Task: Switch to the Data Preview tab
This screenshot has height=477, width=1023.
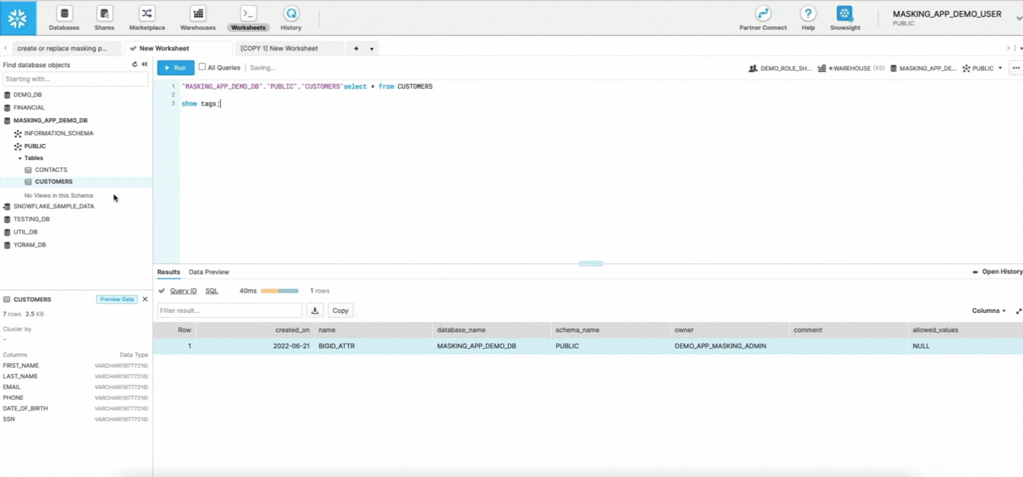Action: pyautogui.click(x=208, y=272)
